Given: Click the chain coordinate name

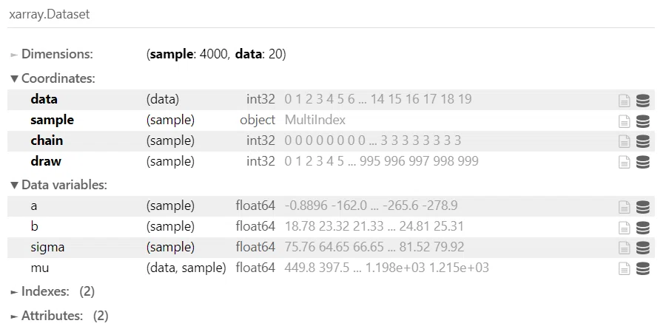Looking at the screenshot, I should click(x=47, y=140).
